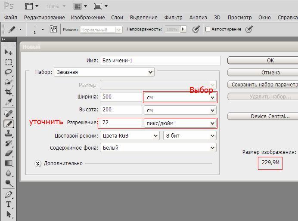The image size is (298, 221).
Task: Select the Pen tool
Action: click(x=9, y=194)
